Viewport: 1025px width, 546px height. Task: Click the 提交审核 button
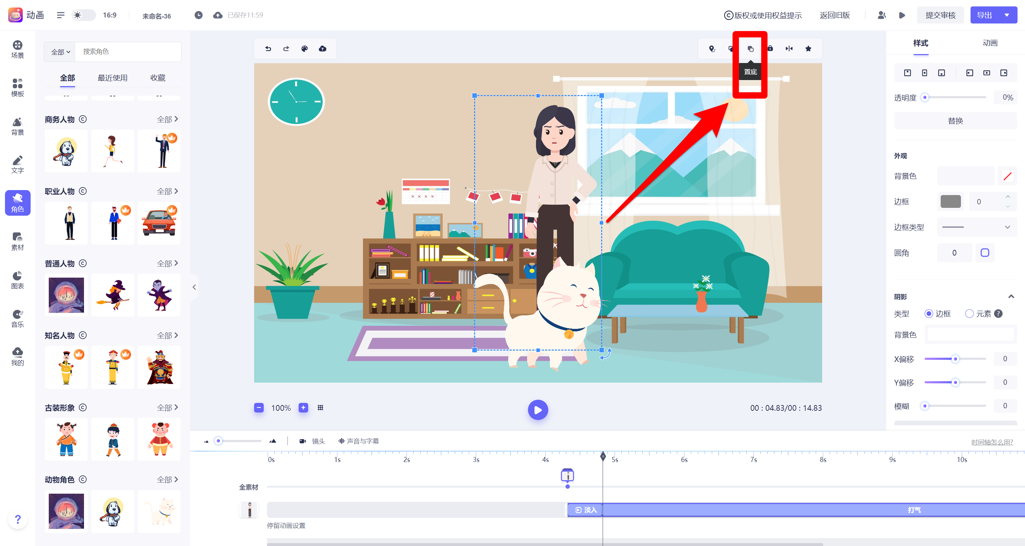click(940, 15)
